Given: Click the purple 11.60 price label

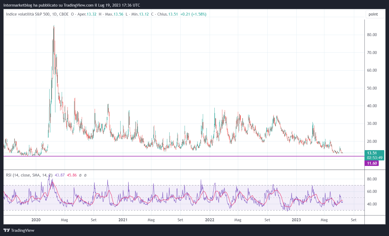Looking at the screenshot, I should [372, 163].
